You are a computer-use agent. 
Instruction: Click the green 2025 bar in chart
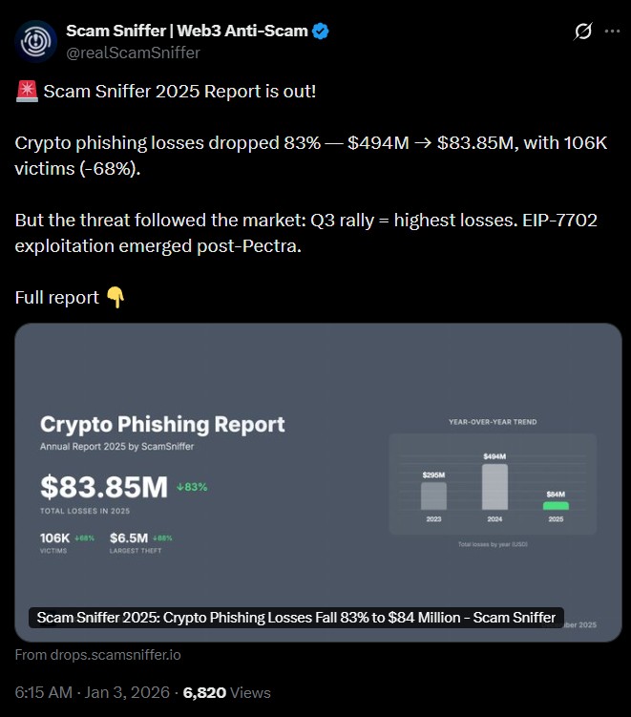tap(556, 505)
